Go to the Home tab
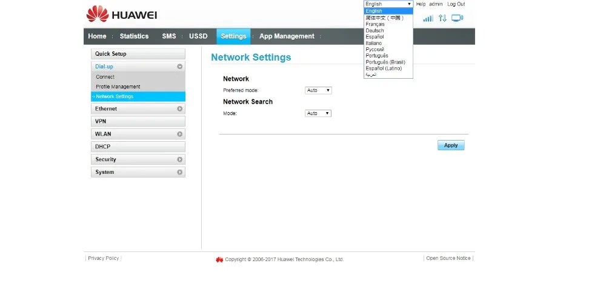The image size is (606, 289). 97,36
